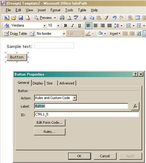Toggle Underline formatting
146x163 pixels.
79,26
